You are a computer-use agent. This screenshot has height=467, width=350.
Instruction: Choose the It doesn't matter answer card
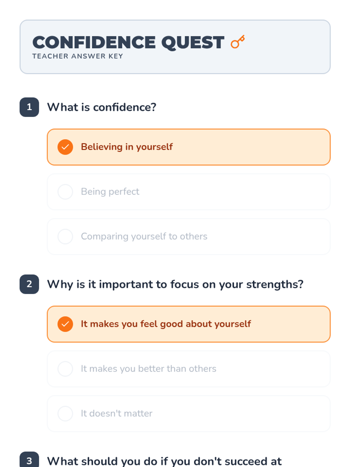pos(189,414)
